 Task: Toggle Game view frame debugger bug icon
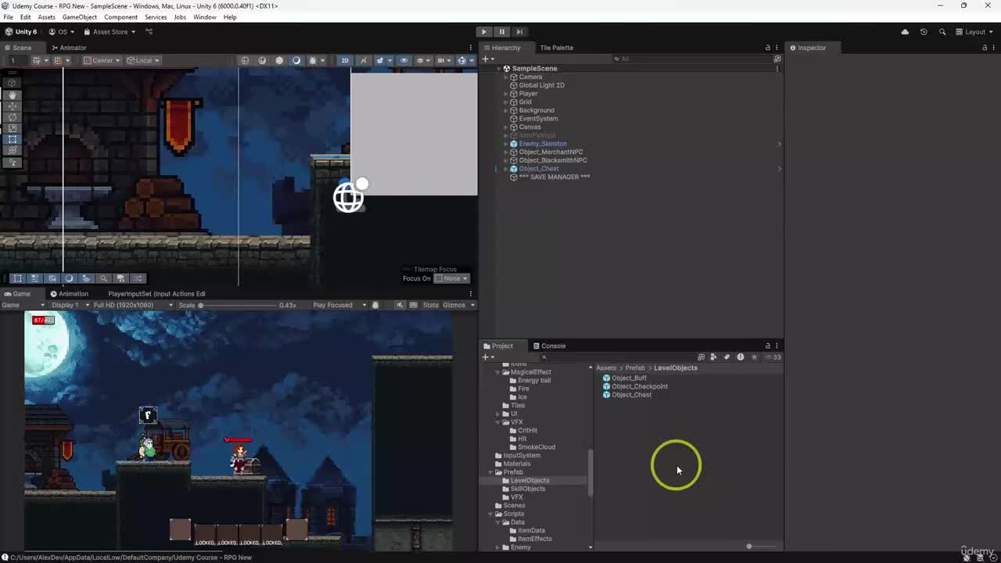(x=375, y=305)
